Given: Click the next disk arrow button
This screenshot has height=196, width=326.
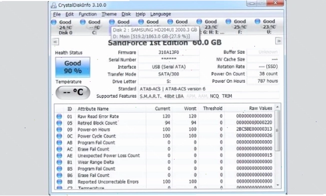Looking at the screenshot, I should (x=278, y=41).
